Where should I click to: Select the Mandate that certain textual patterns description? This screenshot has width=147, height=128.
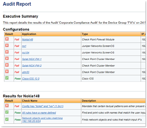click(114, 106)
